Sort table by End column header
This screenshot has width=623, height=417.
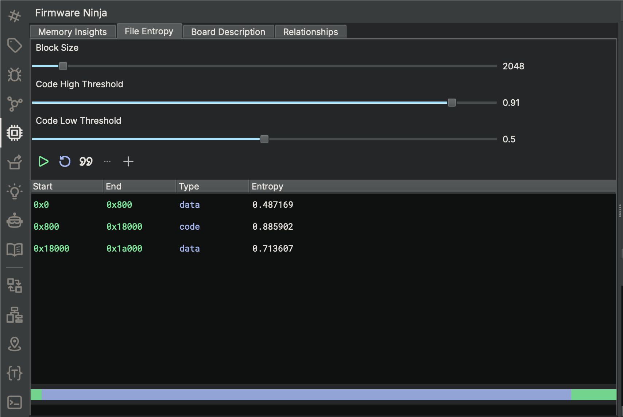pos(140,186)
